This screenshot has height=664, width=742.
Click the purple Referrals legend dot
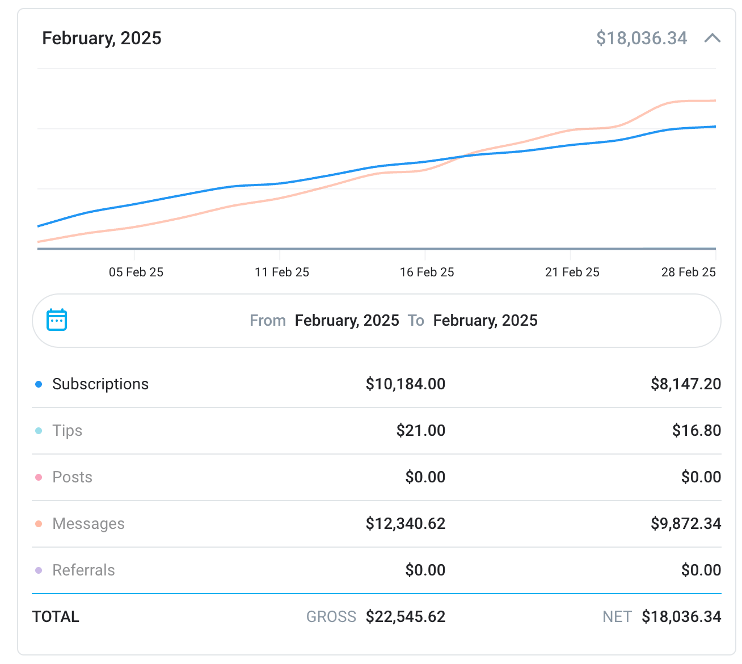point(39,570)
